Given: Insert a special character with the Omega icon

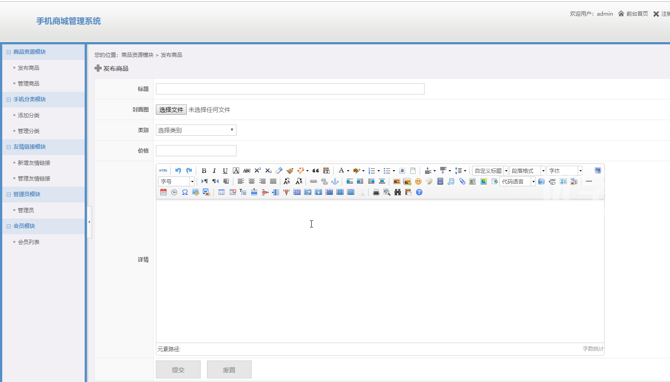Looking at the screenshot, I should point(185,192).
